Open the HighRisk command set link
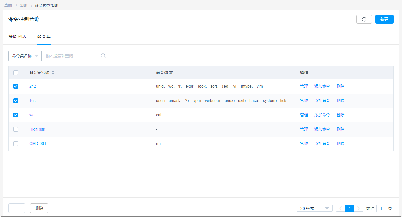 37,129
